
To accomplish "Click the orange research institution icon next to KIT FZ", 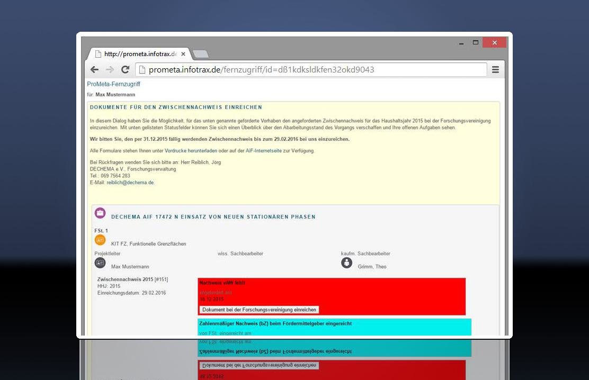I will tap(100, 240).
